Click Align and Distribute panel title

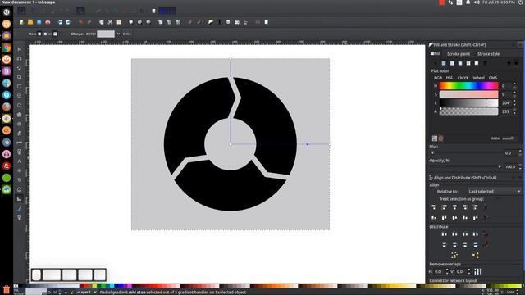point(465,178)
